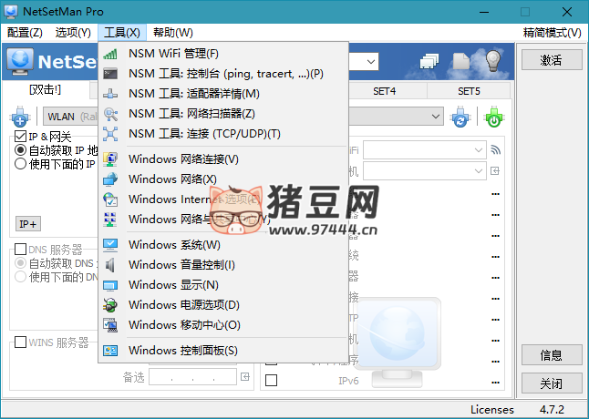
Task: Expand the WiFi network dropdown
Action: [479, 149]
